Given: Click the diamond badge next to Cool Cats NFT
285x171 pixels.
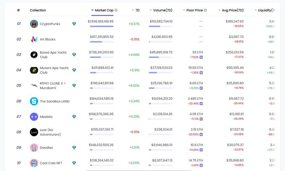Looking at the screenshot, I should click(x=74, y=163).
